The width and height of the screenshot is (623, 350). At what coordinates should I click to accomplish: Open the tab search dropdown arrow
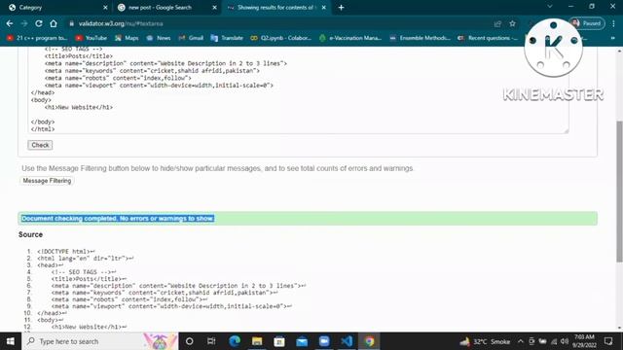(550, 7)
